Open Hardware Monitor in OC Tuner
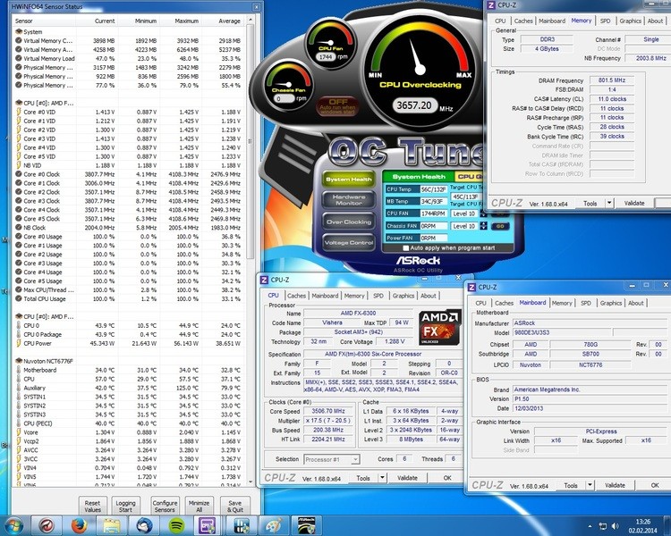671x536 pixels. click(x=349, y=200)
